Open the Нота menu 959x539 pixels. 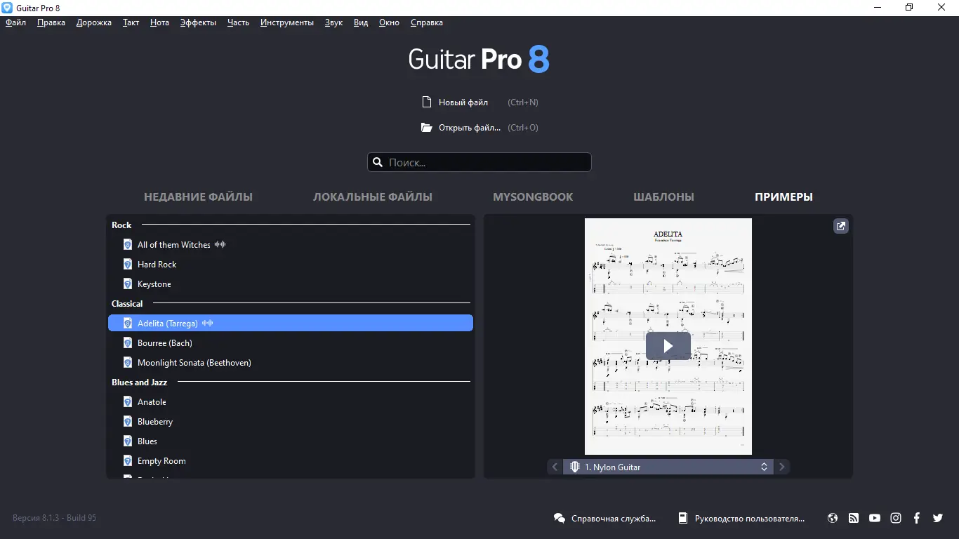(159, 22)
